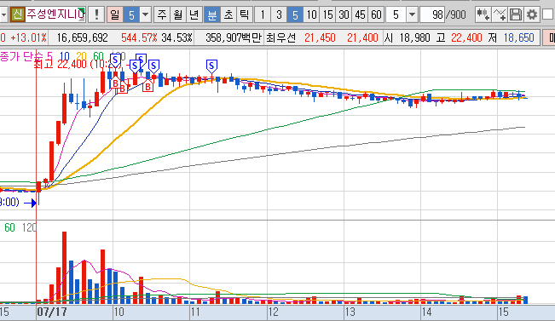Click the green 60 moving average legend label
Screen dimensions: 555x321
pyautogui.click(x=98, y=56)
